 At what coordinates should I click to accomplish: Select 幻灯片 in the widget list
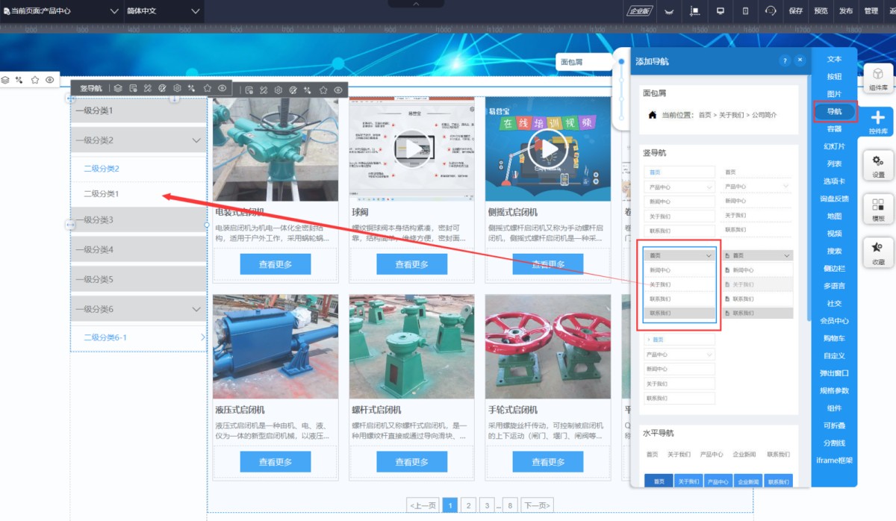834,146
